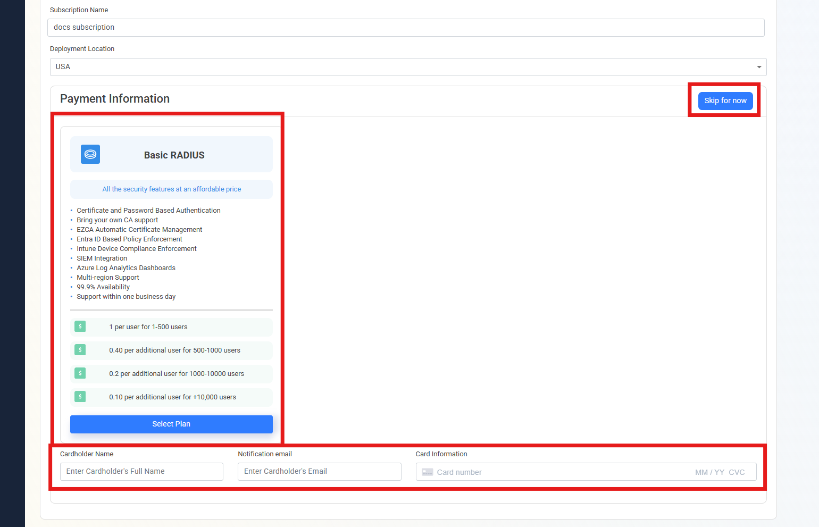Focus the Subscription Name input field
Image resolution: width=819 pixels, height=527 pixels.
406,28
